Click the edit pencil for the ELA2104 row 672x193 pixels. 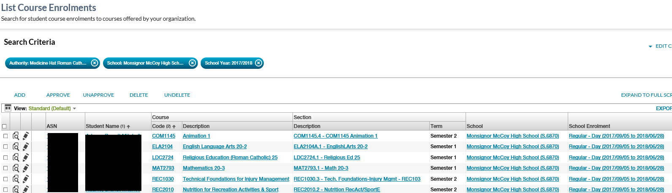(26, 147)
